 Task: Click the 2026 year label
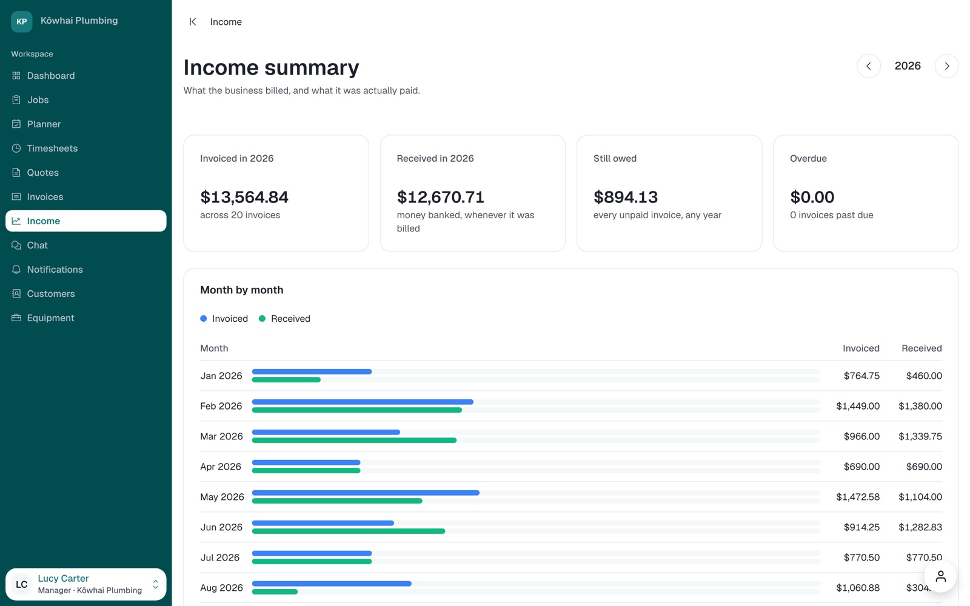tap(908, 66)
